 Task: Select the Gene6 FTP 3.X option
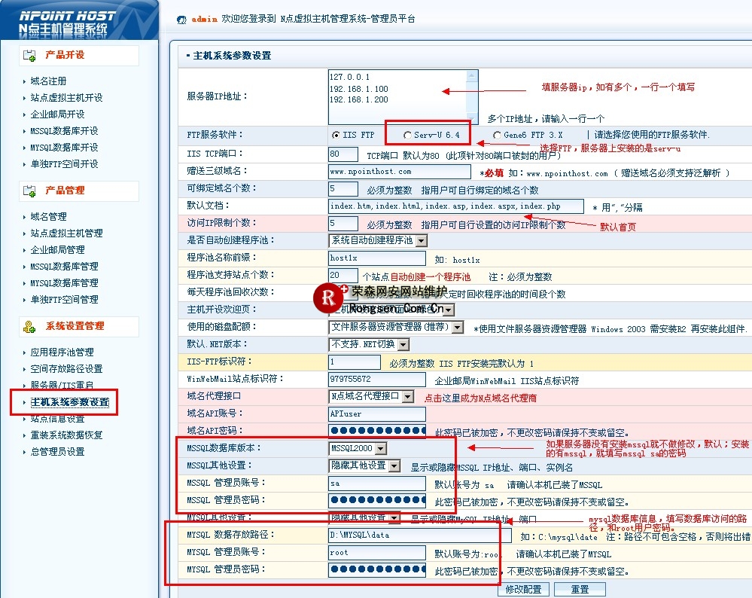498,136
